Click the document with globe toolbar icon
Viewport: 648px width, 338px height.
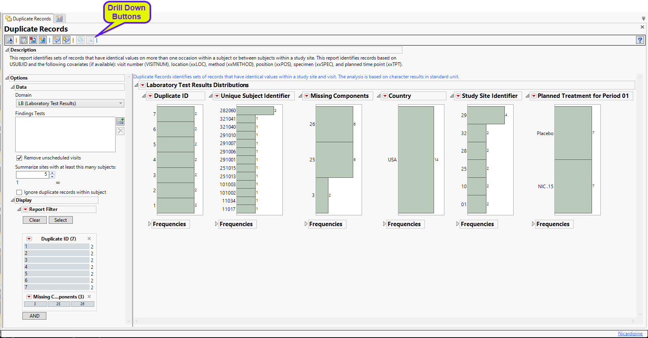click(42, 40)
